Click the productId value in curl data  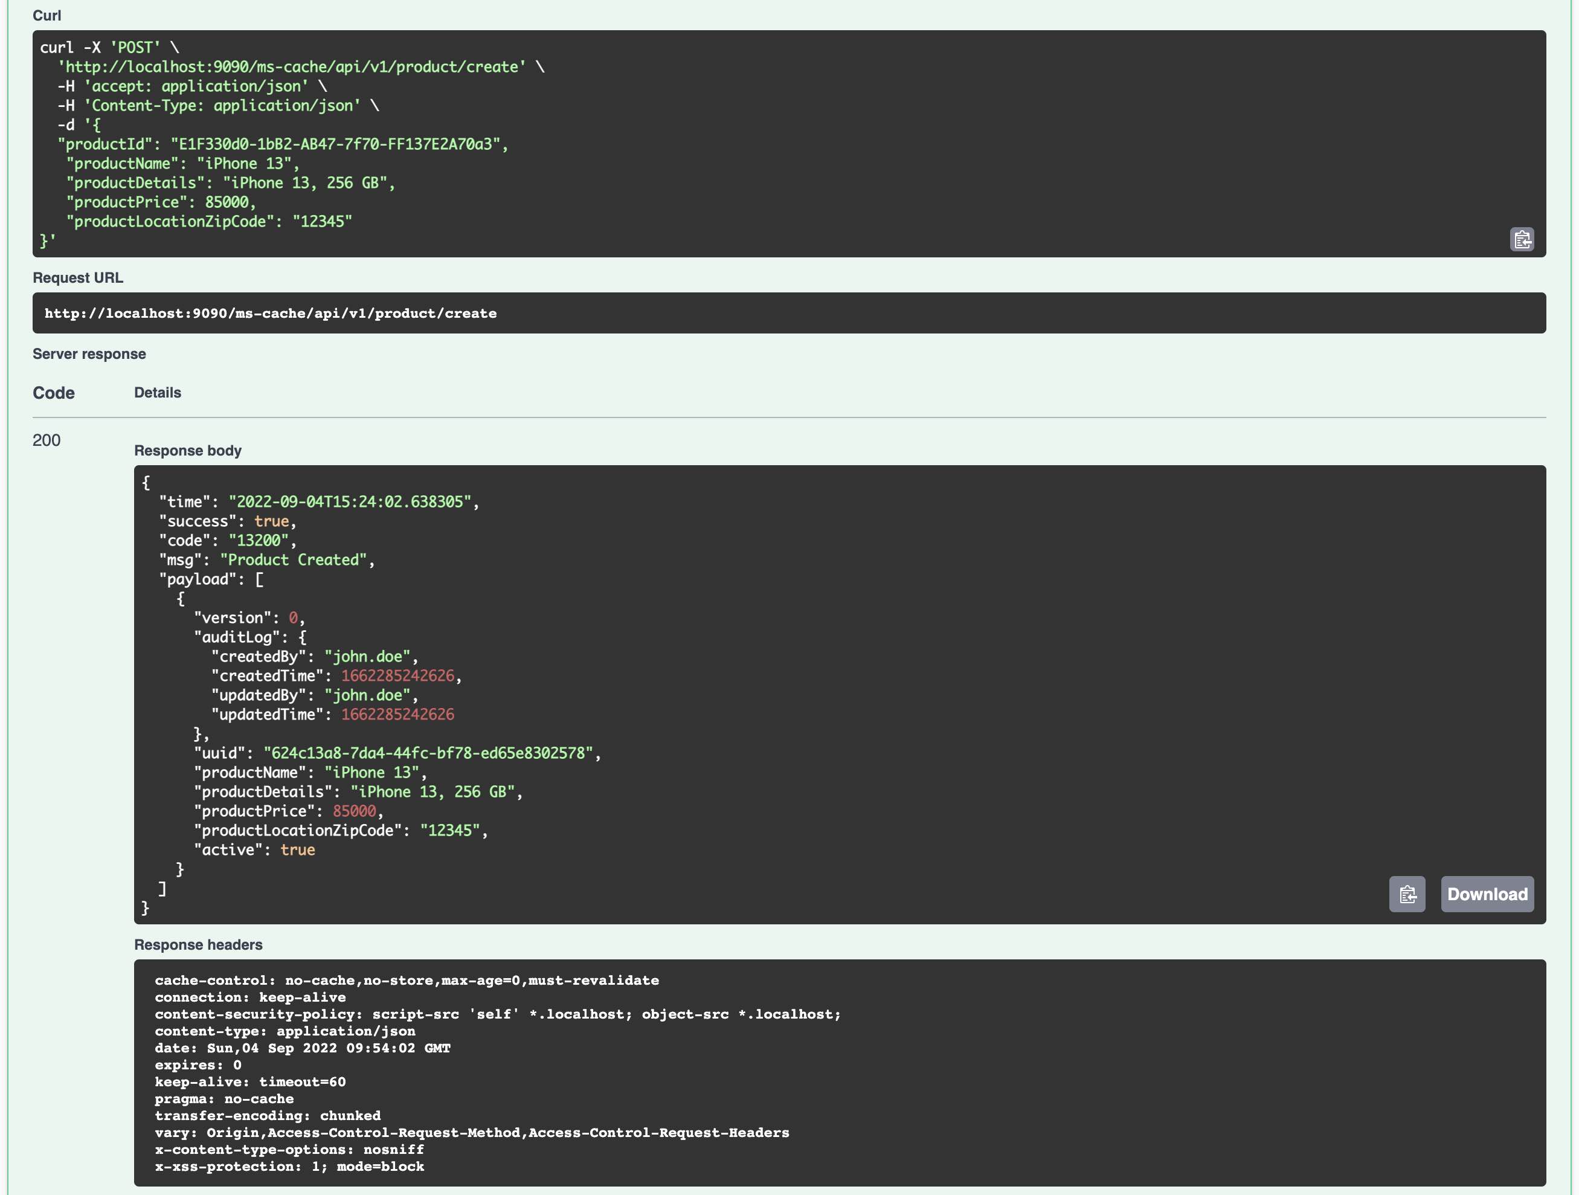[335, 144]
